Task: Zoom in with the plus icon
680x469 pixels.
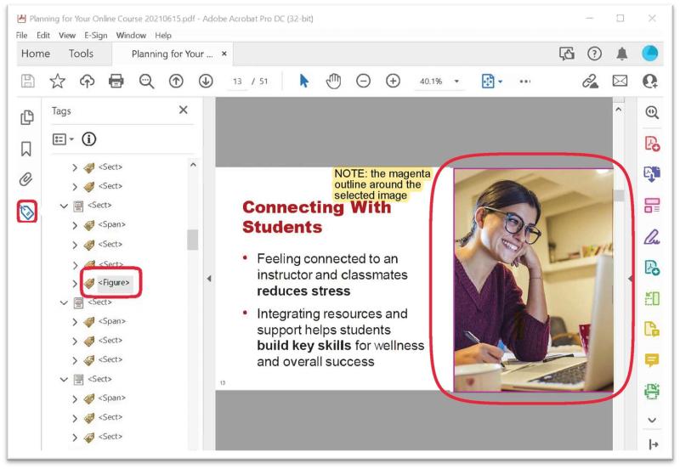Action: click(393, 81)
